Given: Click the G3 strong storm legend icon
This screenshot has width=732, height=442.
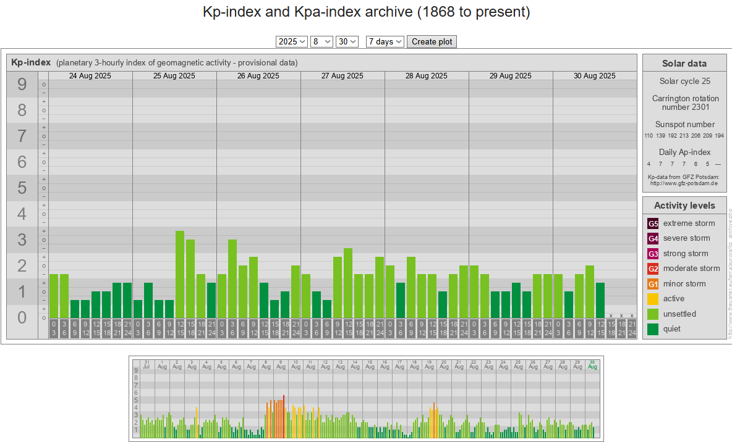Looking at the screenshot, I should [x=653, y=254].
